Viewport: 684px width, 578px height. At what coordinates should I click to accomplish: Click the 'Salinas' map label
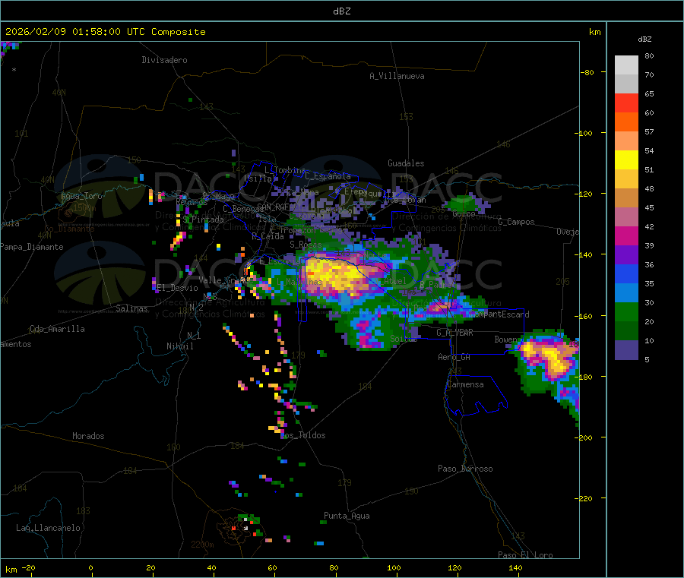131,308
